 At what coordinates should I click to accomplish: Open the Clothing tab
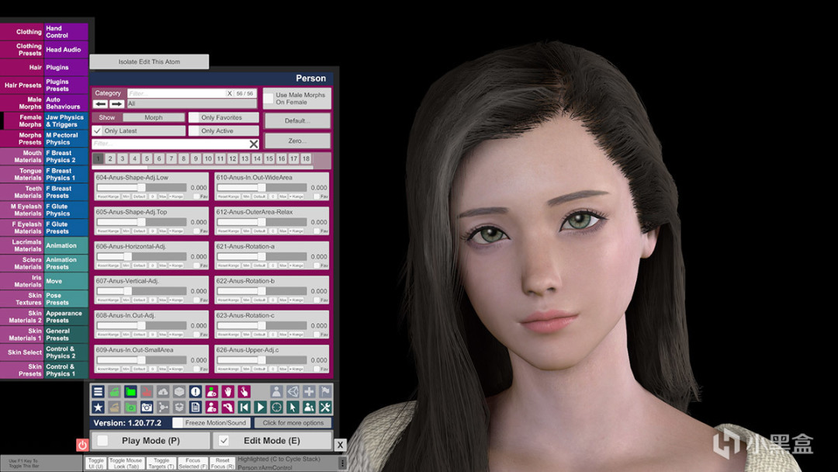[x=23, y=32]
